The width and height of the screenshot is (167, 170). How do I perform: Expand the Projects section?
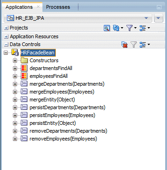6,28
